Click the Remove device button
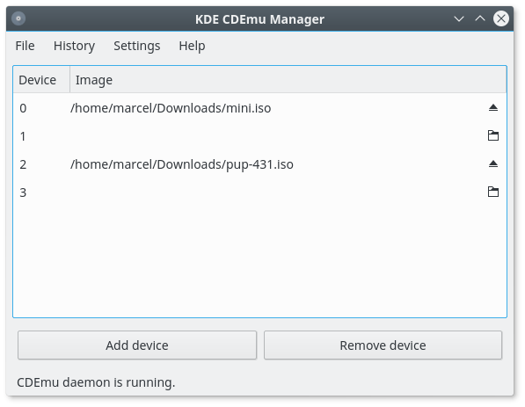The width and height of the screenshot is (525, 407). point(383,345)
